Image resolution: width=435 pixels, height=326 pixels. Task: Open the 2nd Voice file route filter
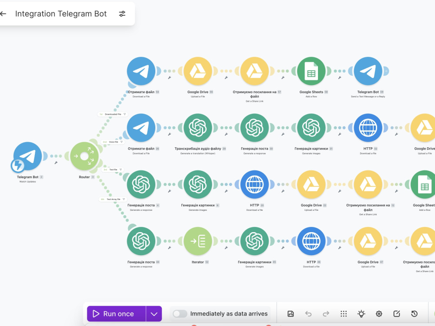pyautogui.click(x=112, y=142)
